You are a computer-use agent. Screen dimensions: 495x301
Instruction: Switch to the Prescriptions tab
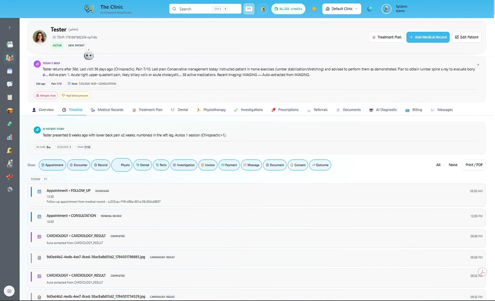(x=285, y=110)
